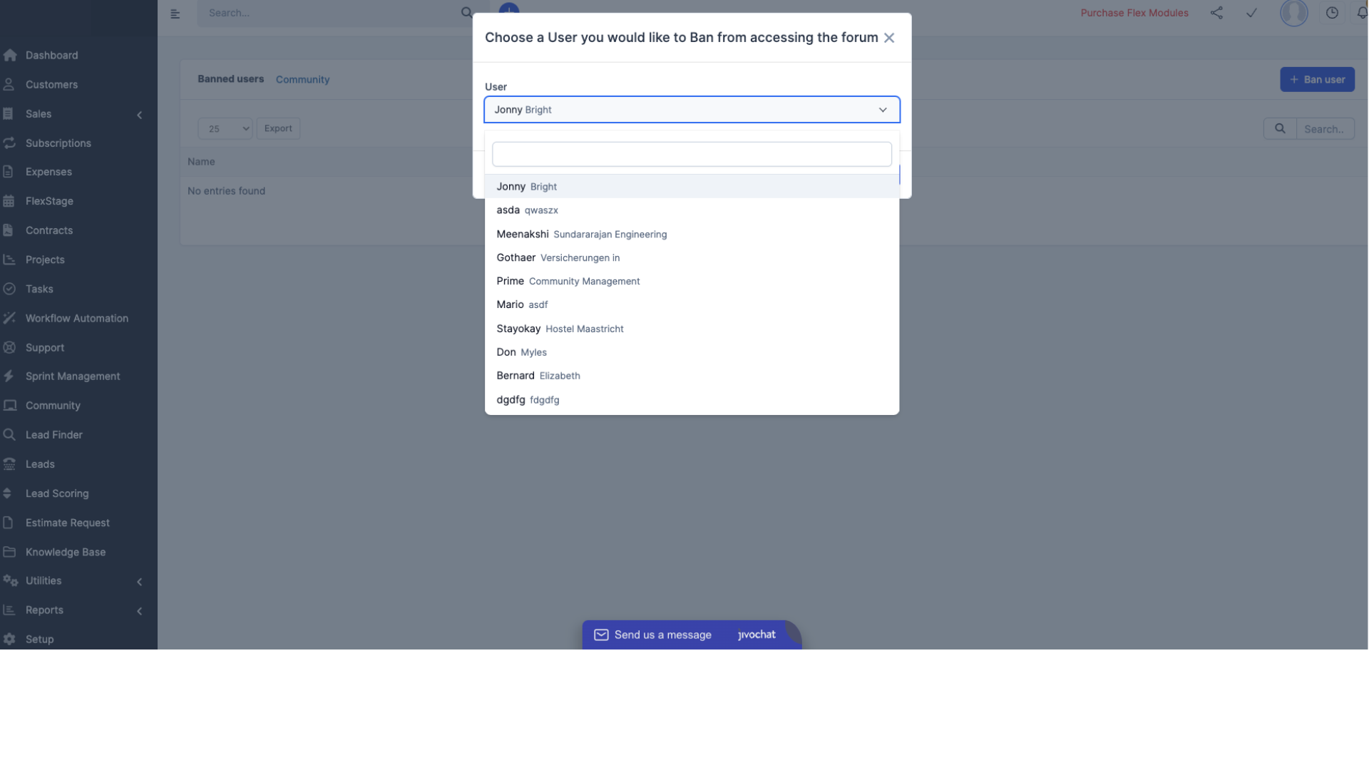Collapse the Reports sidebar submenu
The image size is (1369, 770).
139,610
